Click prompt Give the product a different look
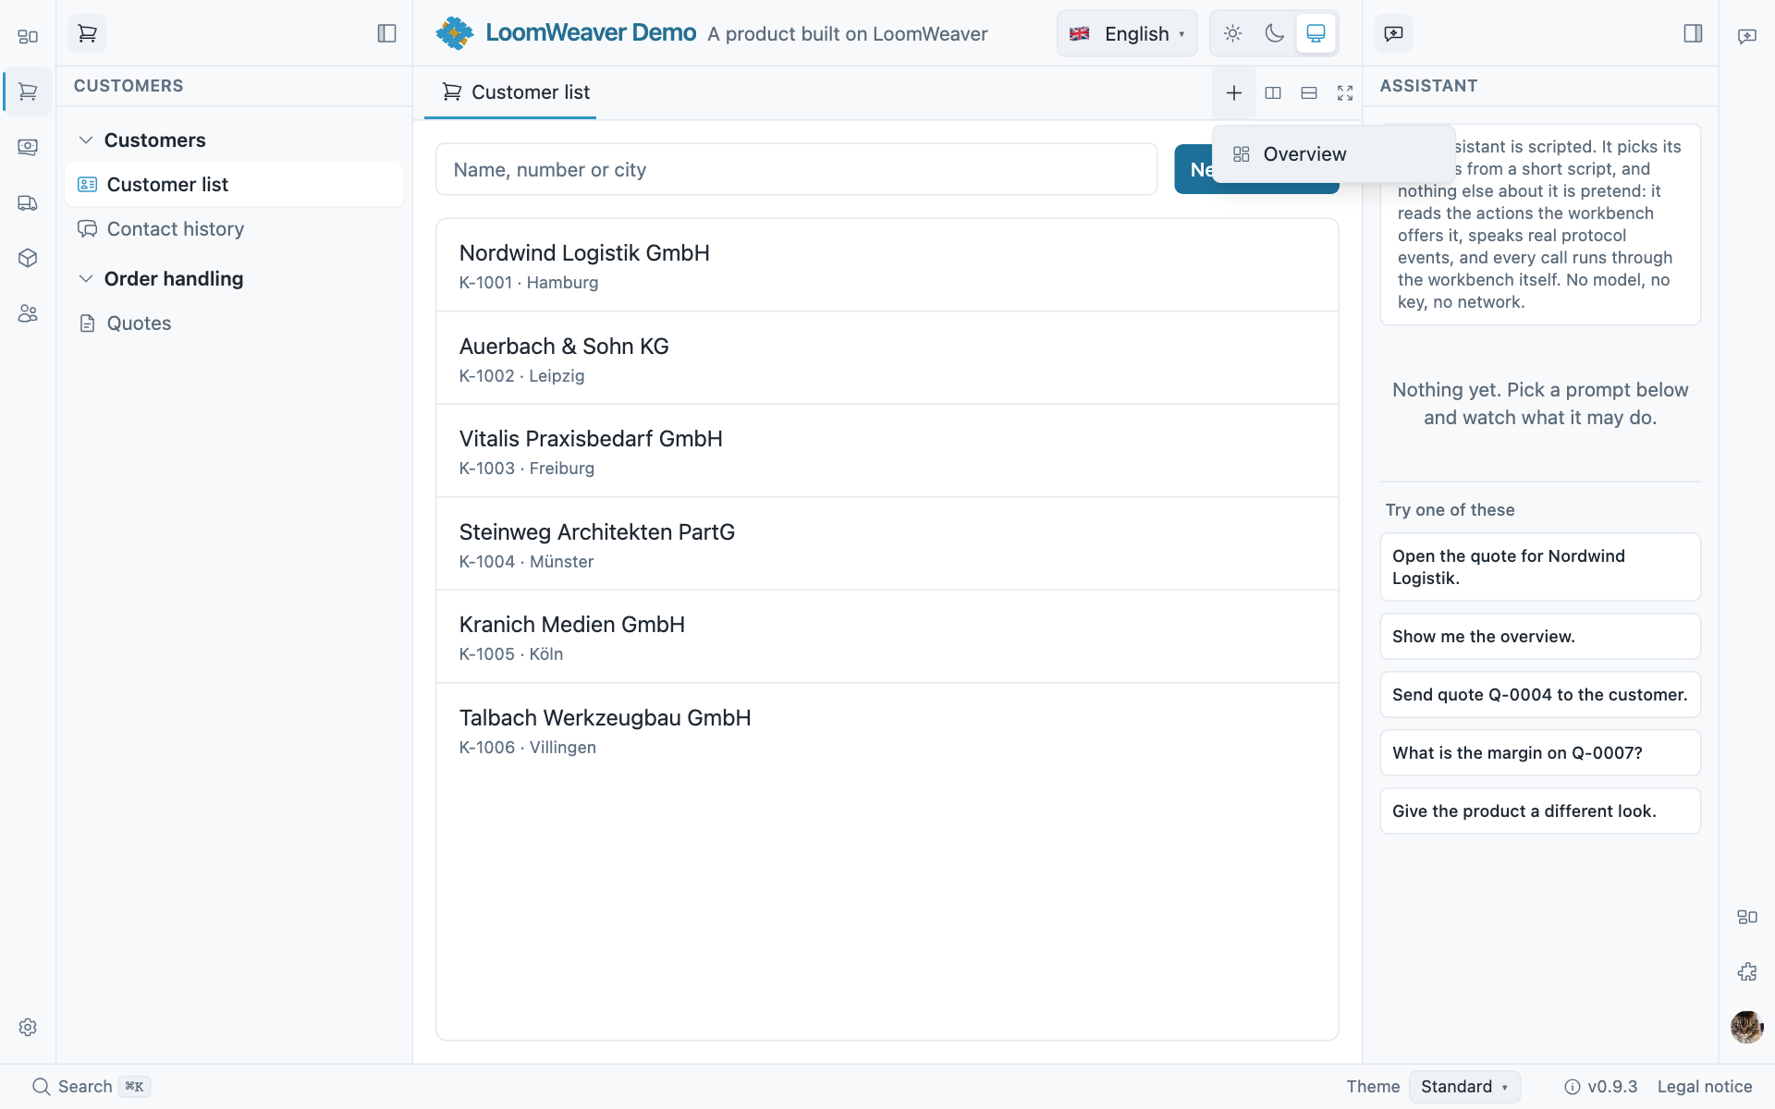Viewport: 1775px width, 1109px height. pyautogui.click(x=1539, y=810)
